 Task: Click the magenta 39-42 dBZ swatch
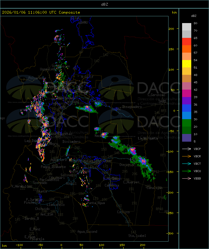tap(187, 93)
